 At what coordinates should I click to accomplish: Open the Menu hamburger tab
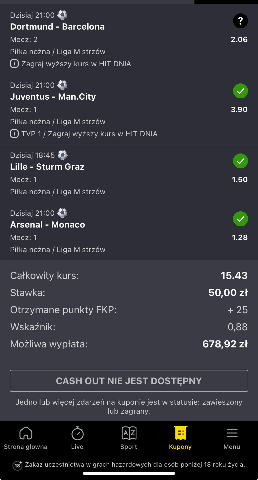point(232,438)
